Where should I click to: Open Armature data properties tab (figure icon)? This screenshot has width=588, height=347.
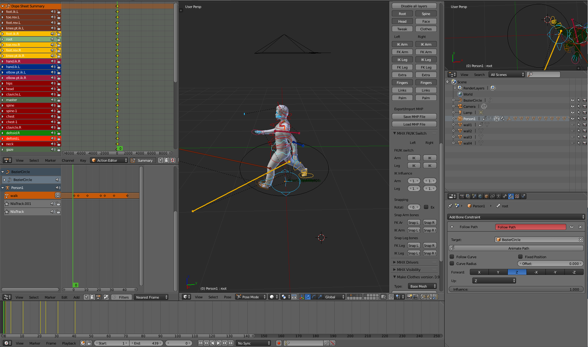499,196
